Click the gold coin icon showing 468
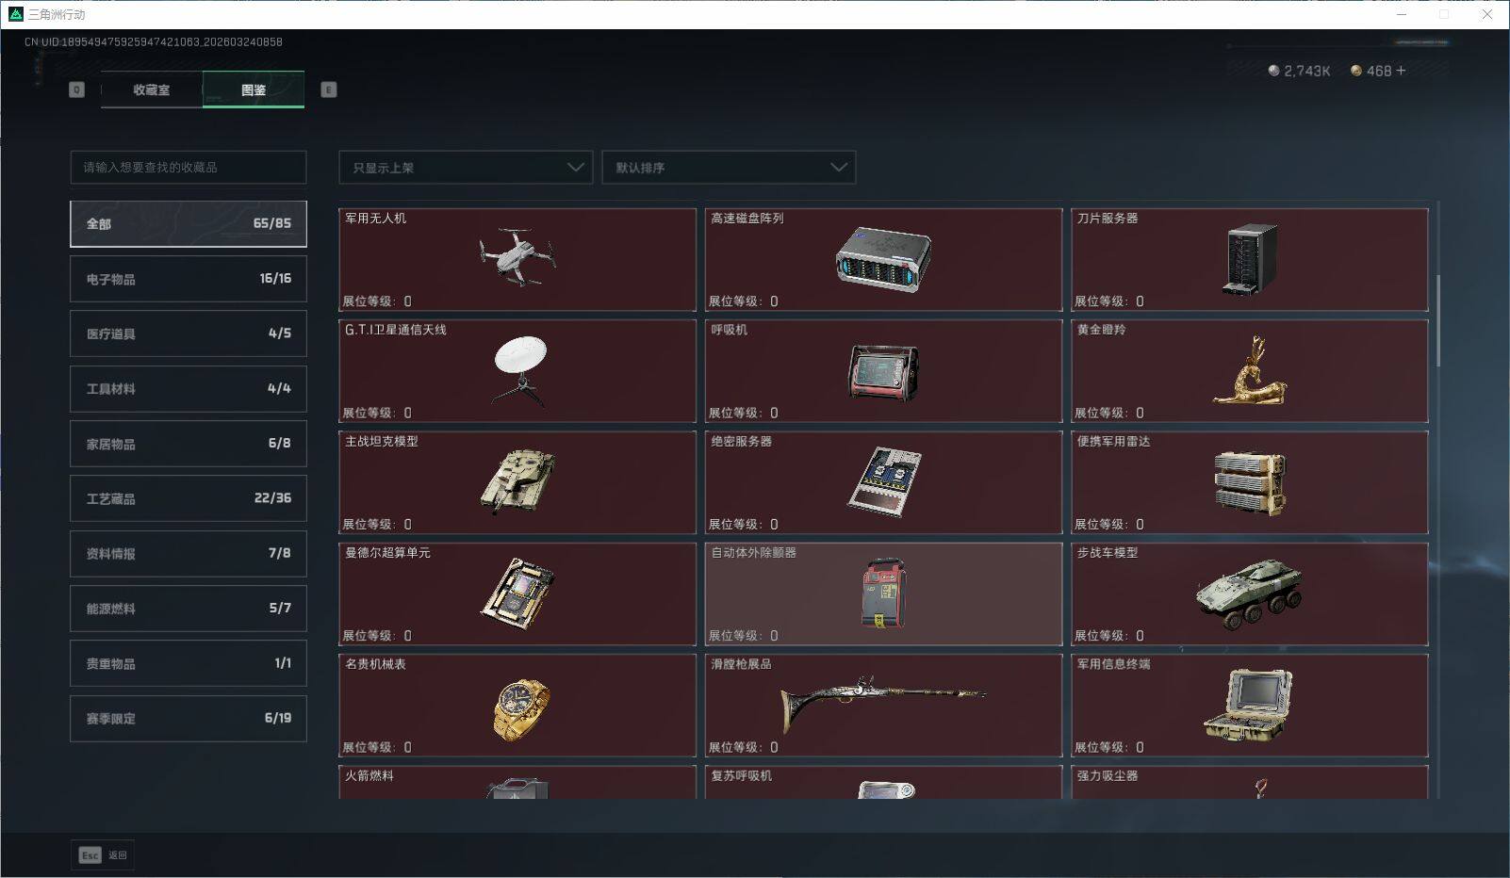1510x878 pixels. (1356, 70)
